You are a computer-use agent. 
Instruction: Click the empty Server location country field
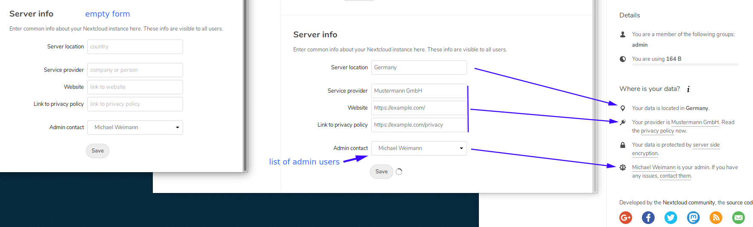tap(135, 47)
